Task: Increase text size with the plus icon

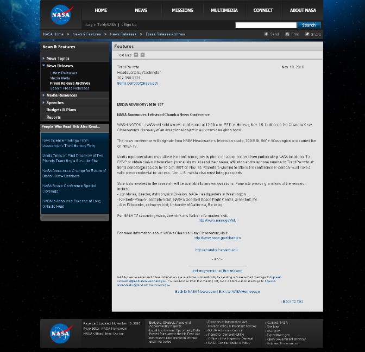Action: 136,55
